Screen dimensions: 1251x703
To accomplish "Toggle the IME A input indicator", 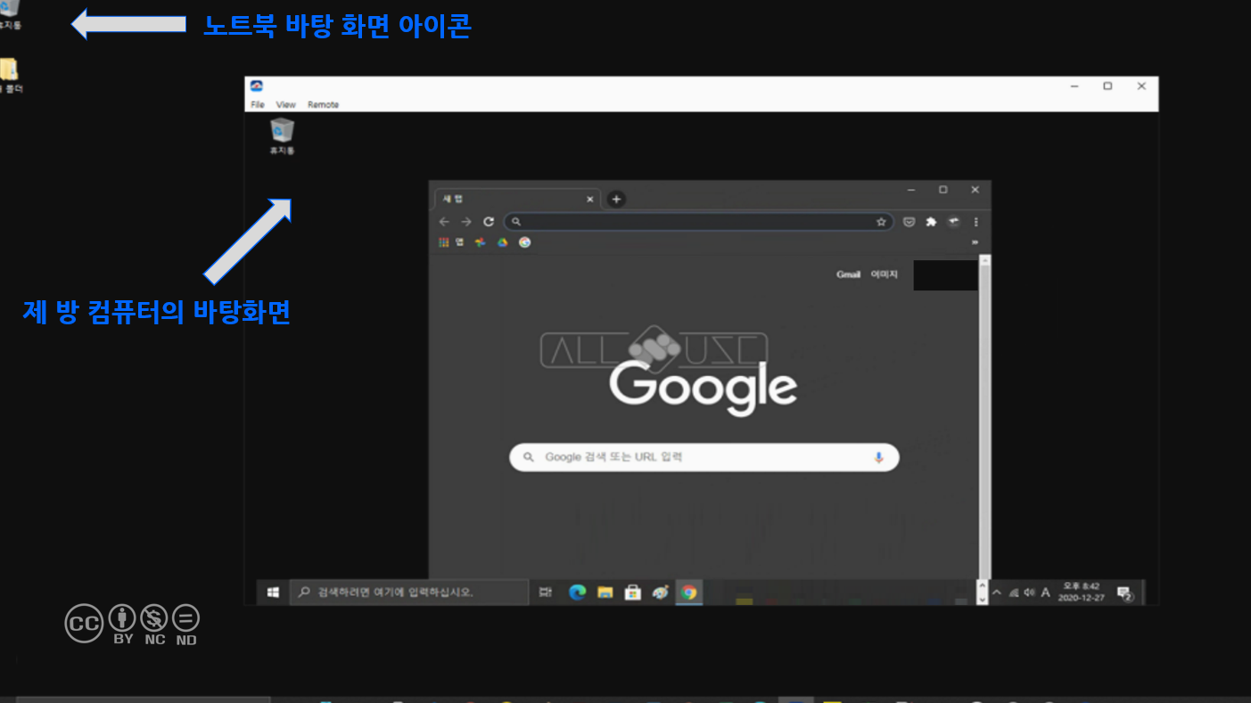I will coord(1045,593).
